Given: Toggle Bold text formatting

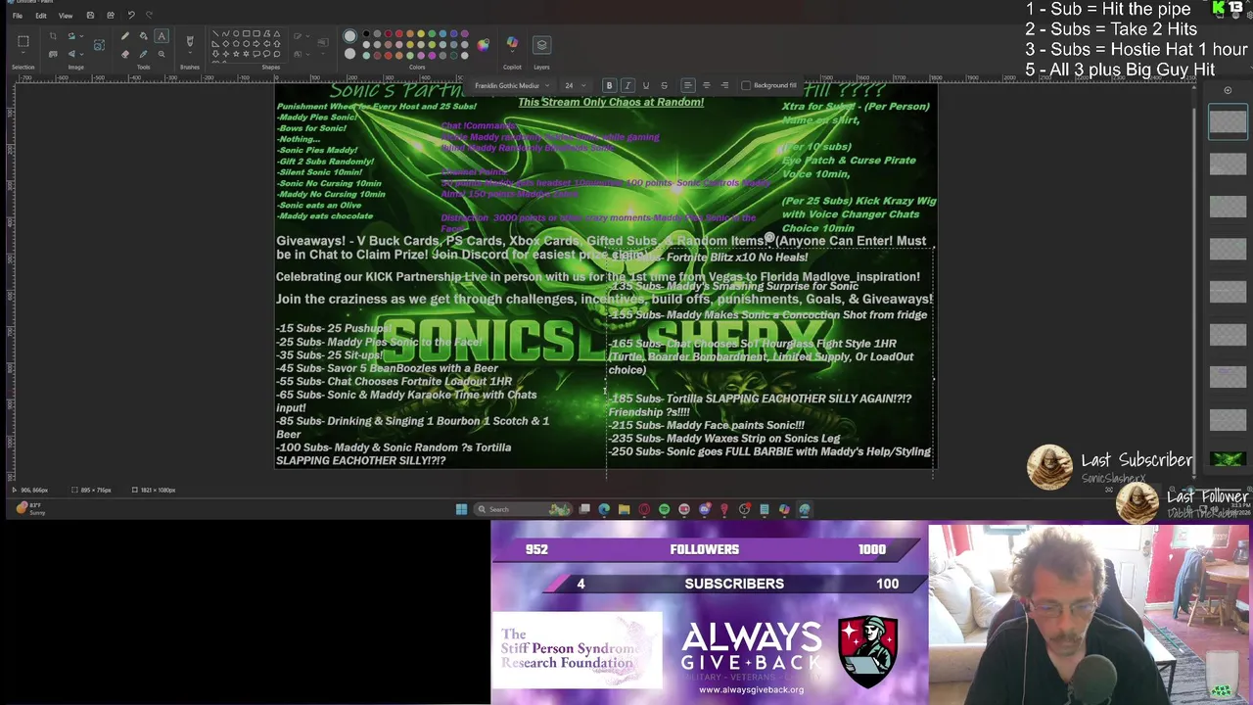Looking at the screenshot, I should [x=609, y=85].
